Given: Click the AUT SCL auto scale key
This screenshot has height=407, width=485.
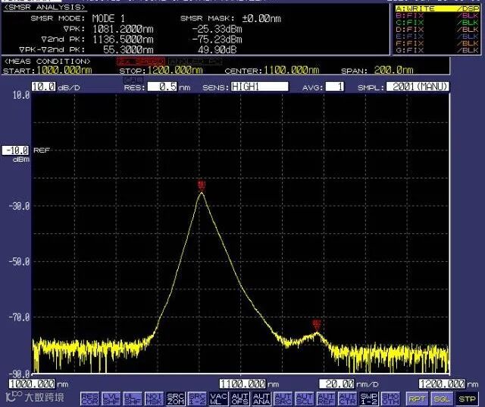Looking at the screenshot, I should [305, 399].
